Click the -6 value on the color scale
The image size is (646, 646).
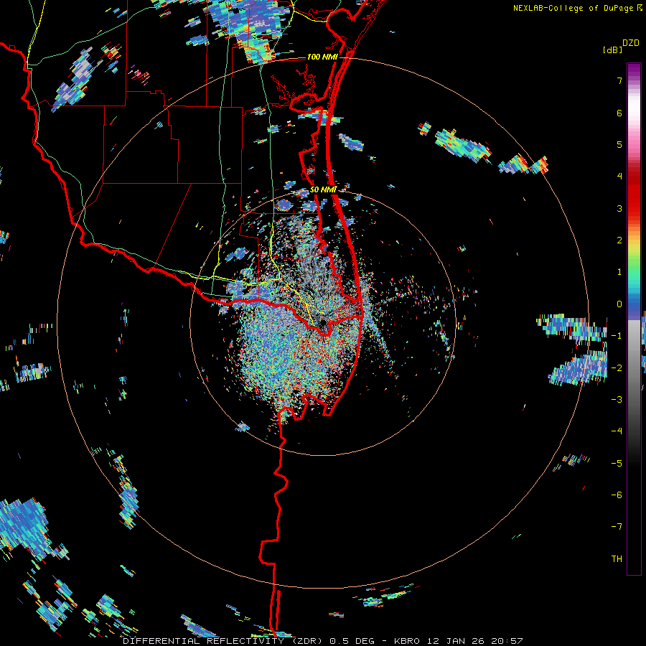pos(617,495)
